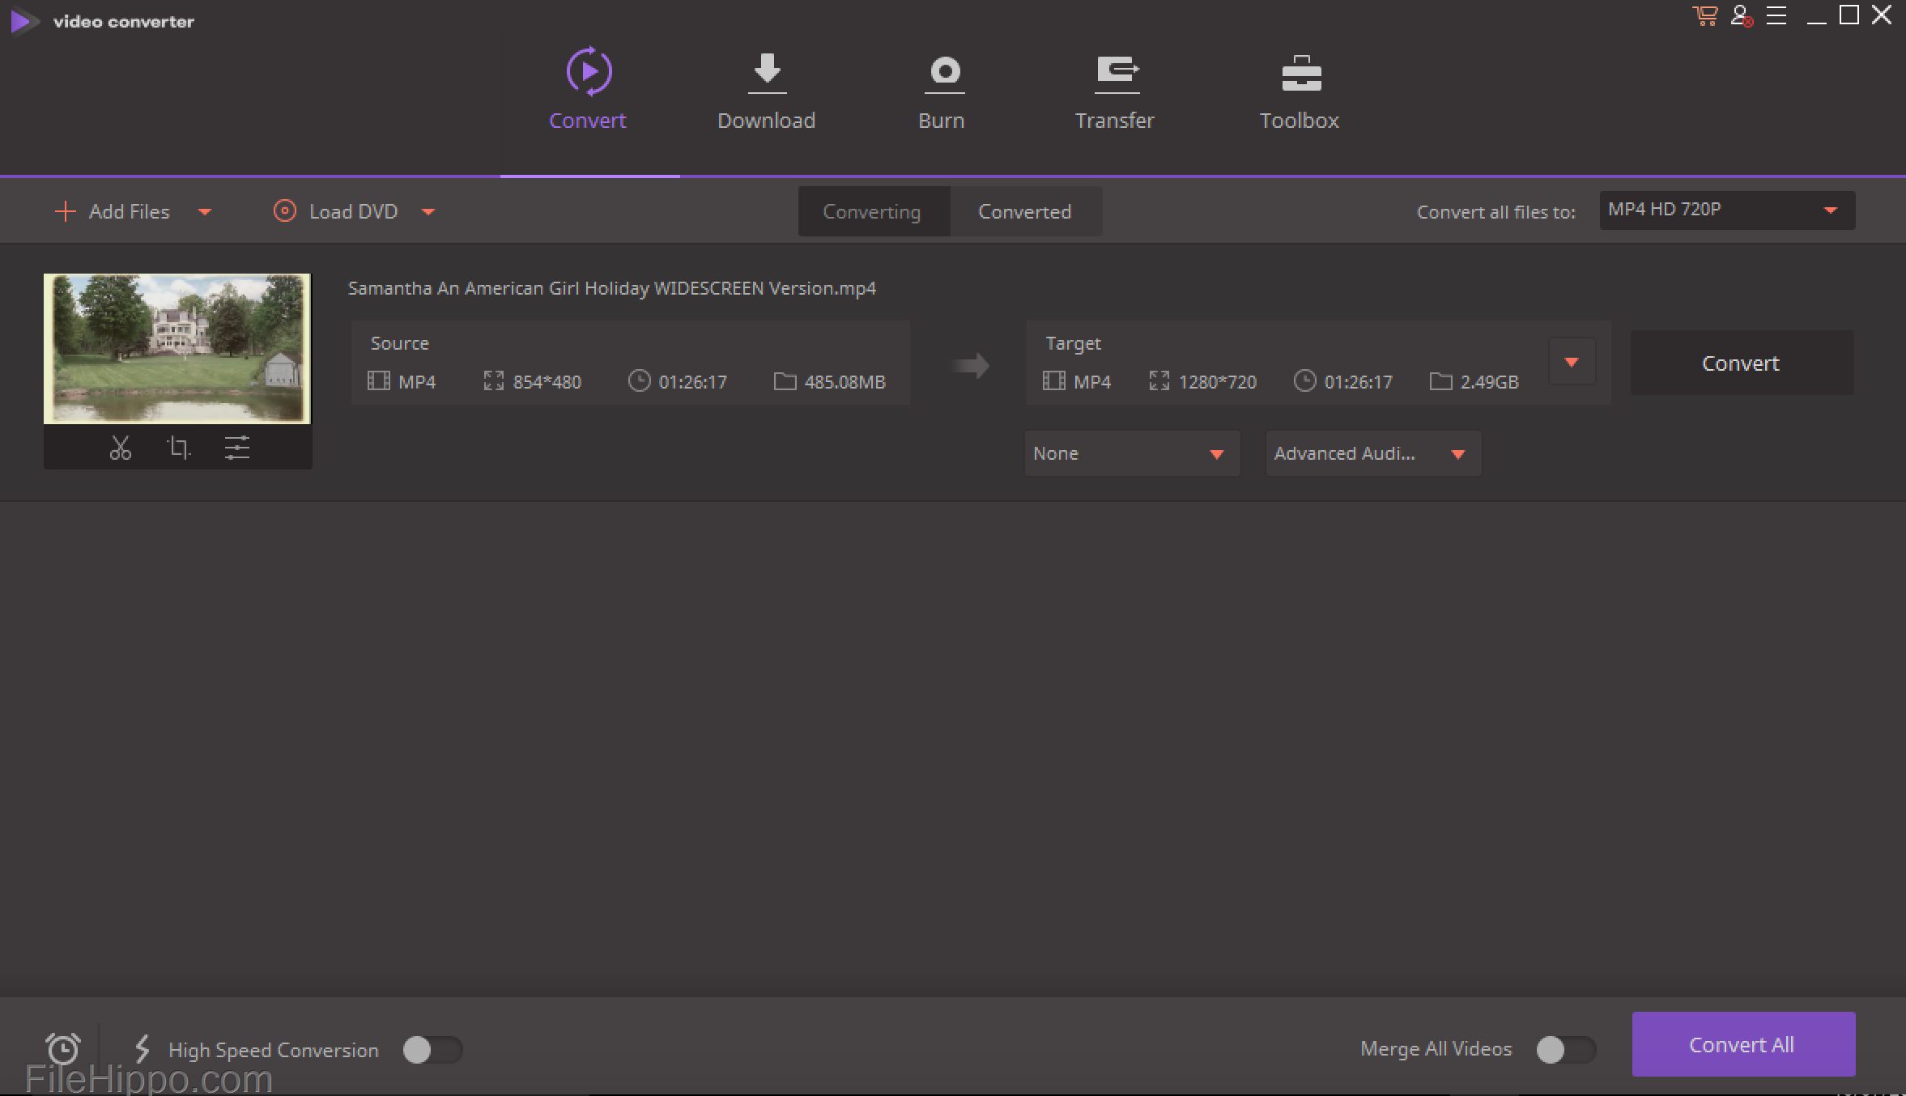Screen dimensions: 1906x1096
Task: Click the crop icon under the video thumbnail
Action: 178,448
